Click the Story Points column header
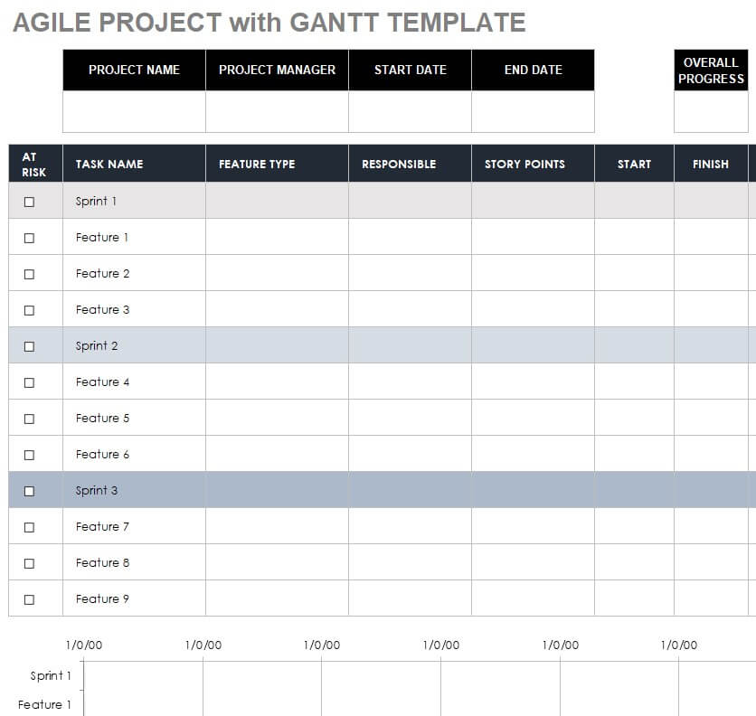The width and height of the screenshot is (756, 716). coord(524,164)
